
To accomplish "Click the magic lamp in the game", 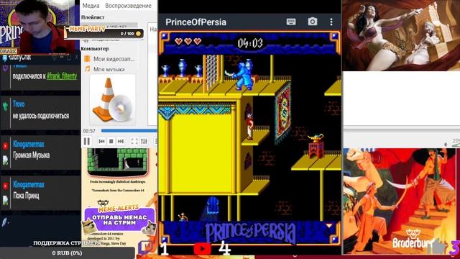I will [316, 137].
